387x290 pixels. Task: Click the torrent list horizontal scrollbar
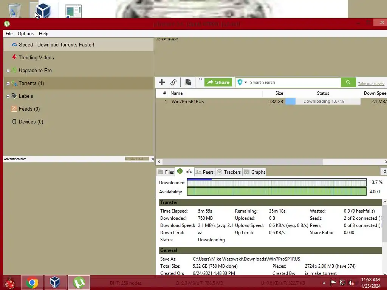click(x=243, y=162)
